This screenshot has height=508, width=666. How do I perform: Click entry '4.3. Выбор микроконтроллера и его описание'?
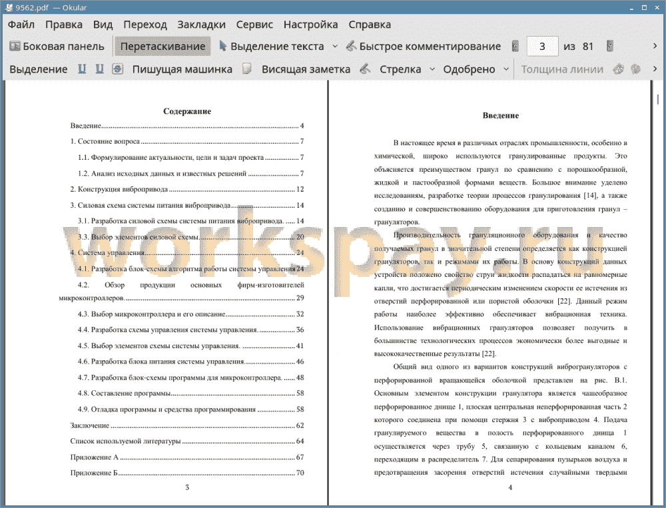tap(190, 314)
